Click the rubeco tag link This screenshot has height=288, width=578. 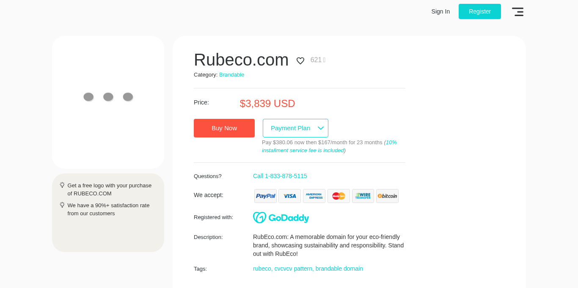click(262, 269)
